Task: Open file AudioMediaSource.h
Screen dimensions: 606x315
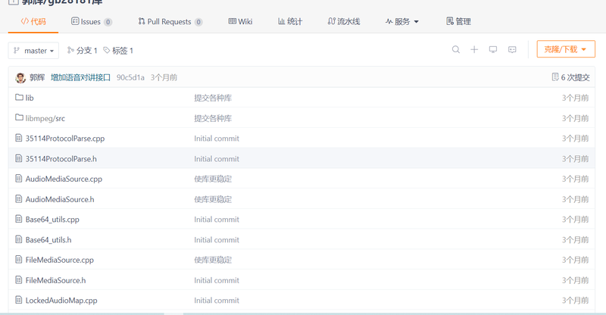Action: (60, 199)
